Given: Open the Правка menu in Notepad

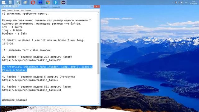Looking at the screenshot, I should (10, 10).
